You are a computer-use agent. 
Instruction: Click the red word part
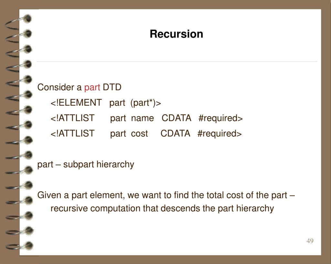92,87
